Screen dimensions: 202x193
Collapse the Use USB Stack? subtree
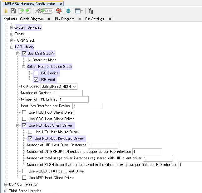(x=18, y=54)
